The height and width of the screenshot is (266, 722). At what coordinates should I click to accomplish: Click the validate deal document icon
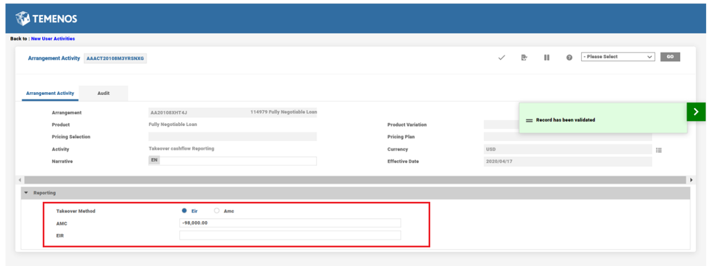click(x=524, y=57)
